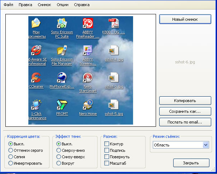Toggle the Подпись checkbox
Screen dimensions: 217x174
(x=107, y=150)
